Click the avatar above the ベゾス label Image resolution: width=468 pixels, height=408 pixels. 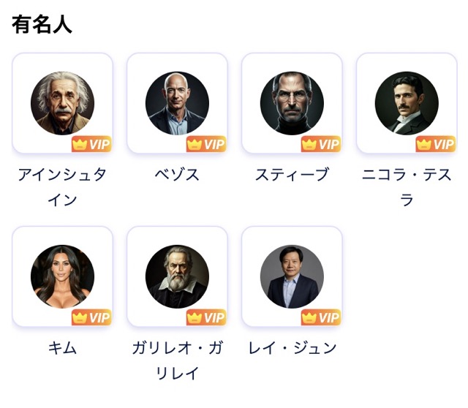pyautogui.click(x=177, y=103)
